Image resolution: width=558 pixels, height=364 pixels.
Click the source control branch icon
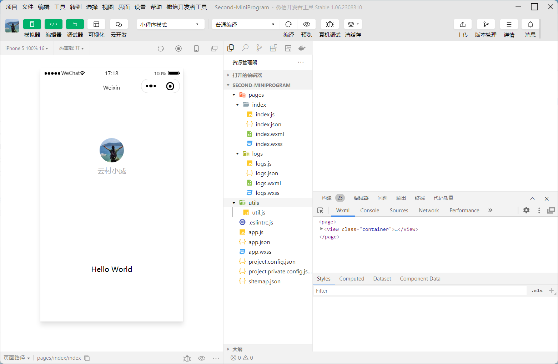pyautogui.click(x=259, y=48)
